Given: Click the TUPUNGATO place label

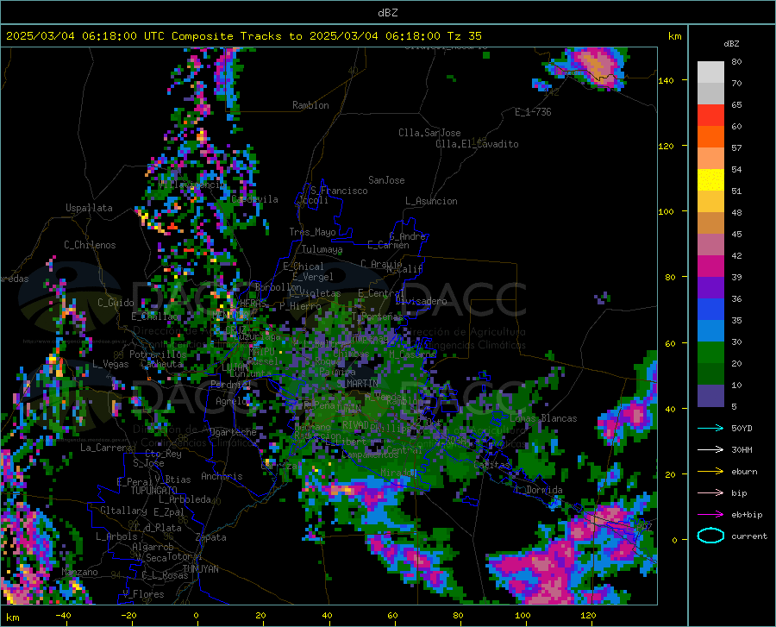Looking at the screenshot, I should 154,491.
